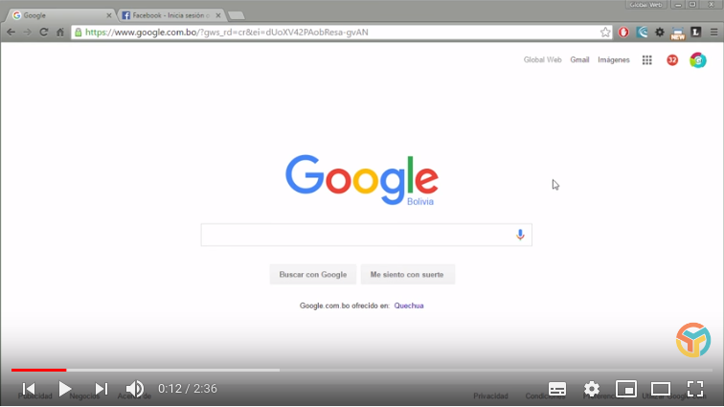This screenshot has height=407, width=724.
Task: Go to the browser home page icon
Action: pos(60,33)
